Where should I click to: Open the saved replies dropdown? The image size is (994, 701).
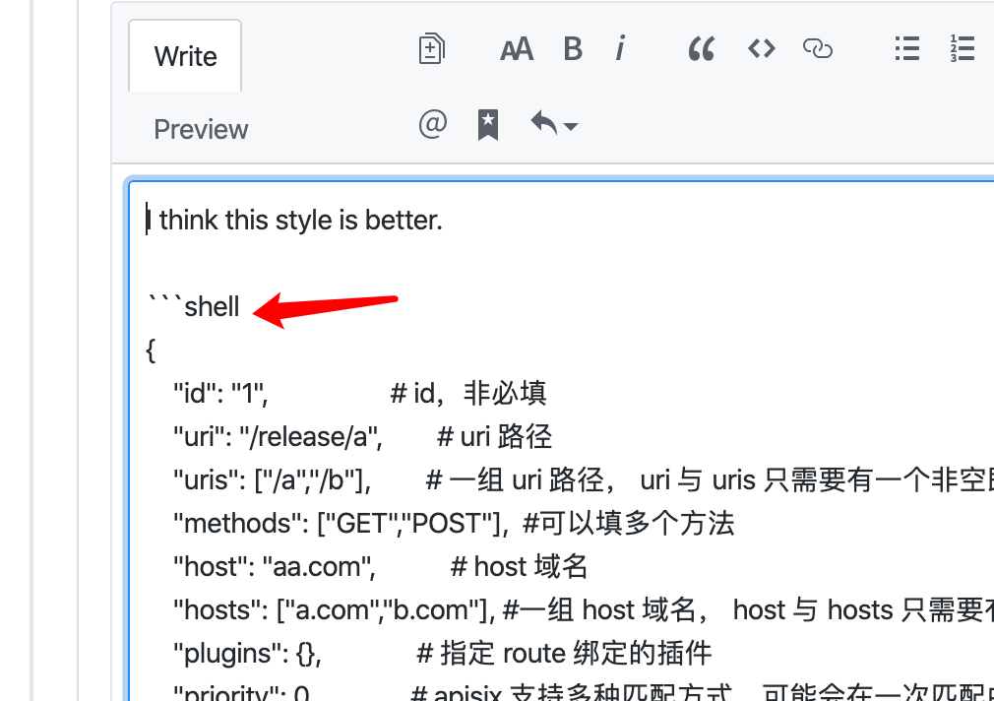(554, 124)
